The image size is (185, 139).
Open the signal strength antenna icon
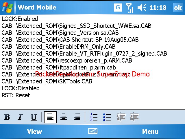coord(129,8)
